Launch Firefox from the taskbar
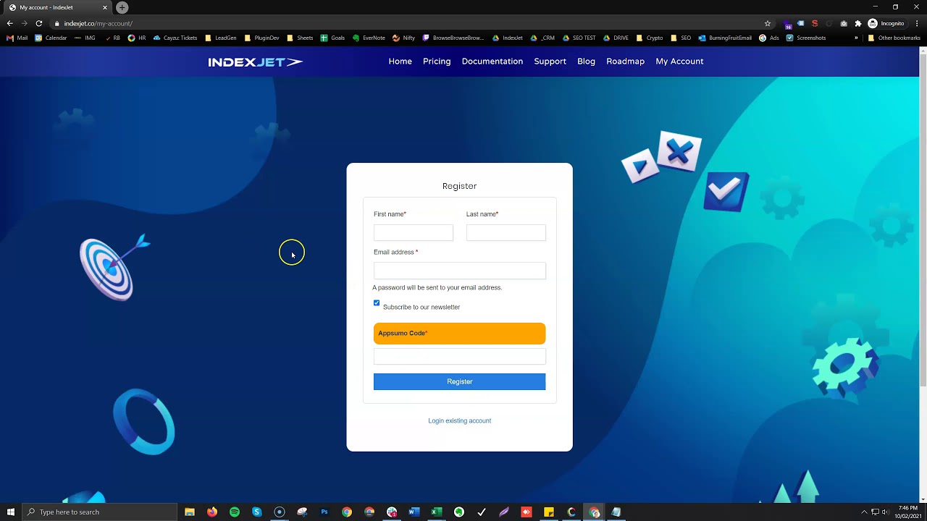Viewport: 927px width, 521px height. point(212,512)
